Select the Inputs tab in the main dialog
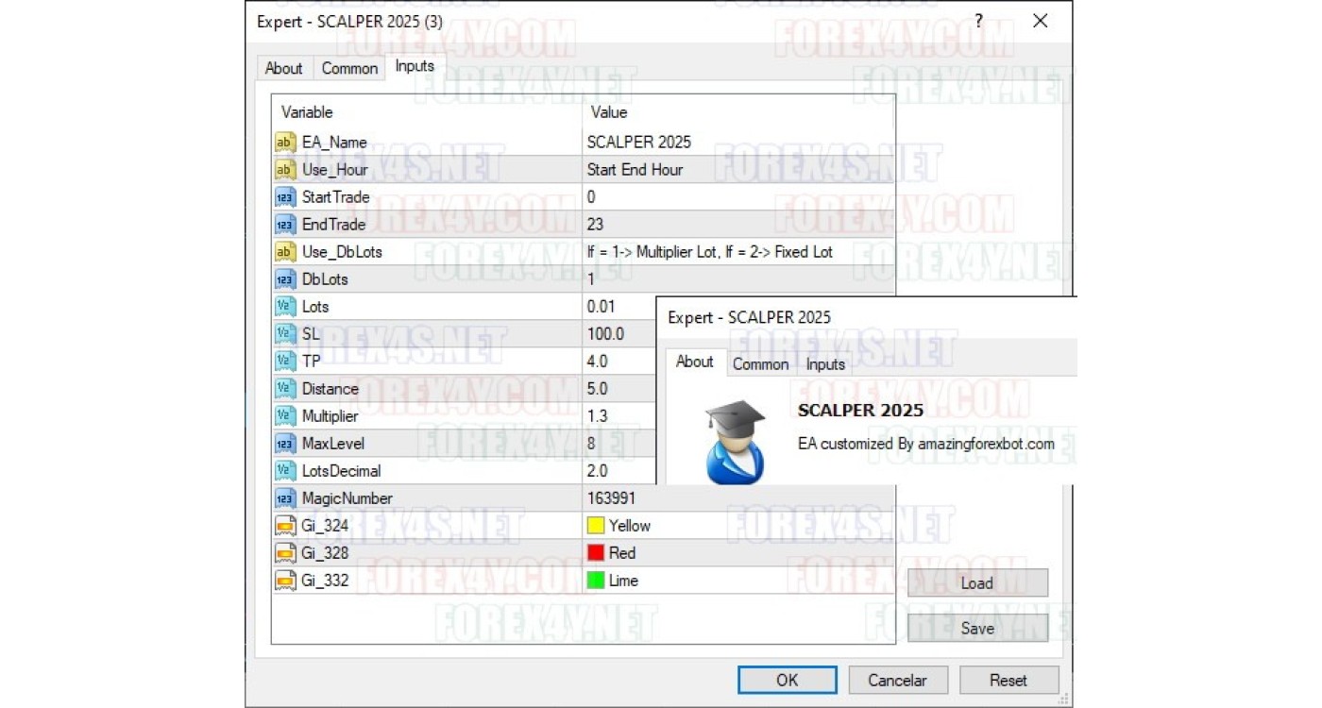Image resolution: width=1322 pixels, height=708 pixels. [415, 66]
